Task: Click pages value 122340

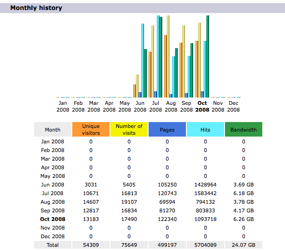Action: (167, 219)
